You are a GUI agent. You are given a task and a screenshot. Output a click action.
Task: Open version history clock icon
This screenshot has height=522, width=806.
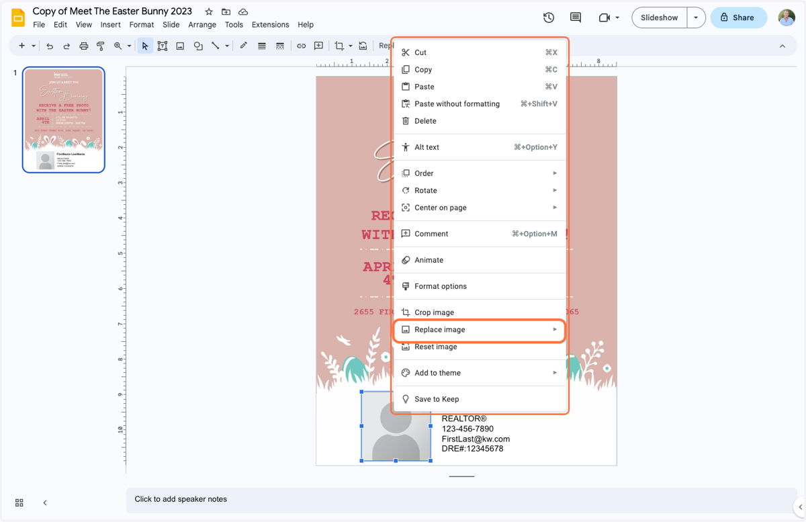tap(549, 17)
